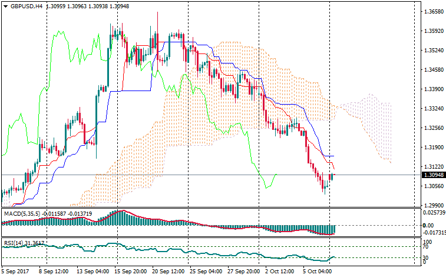Click the 1.36580 price axis label
The width and height of the screenshot is (446, 278).
433,12
